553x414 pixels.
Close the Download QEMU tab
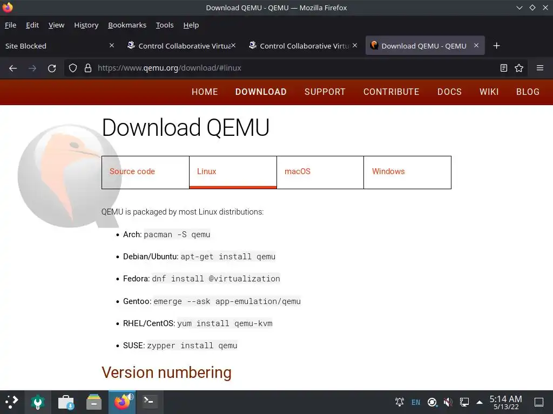coord(476,45)
